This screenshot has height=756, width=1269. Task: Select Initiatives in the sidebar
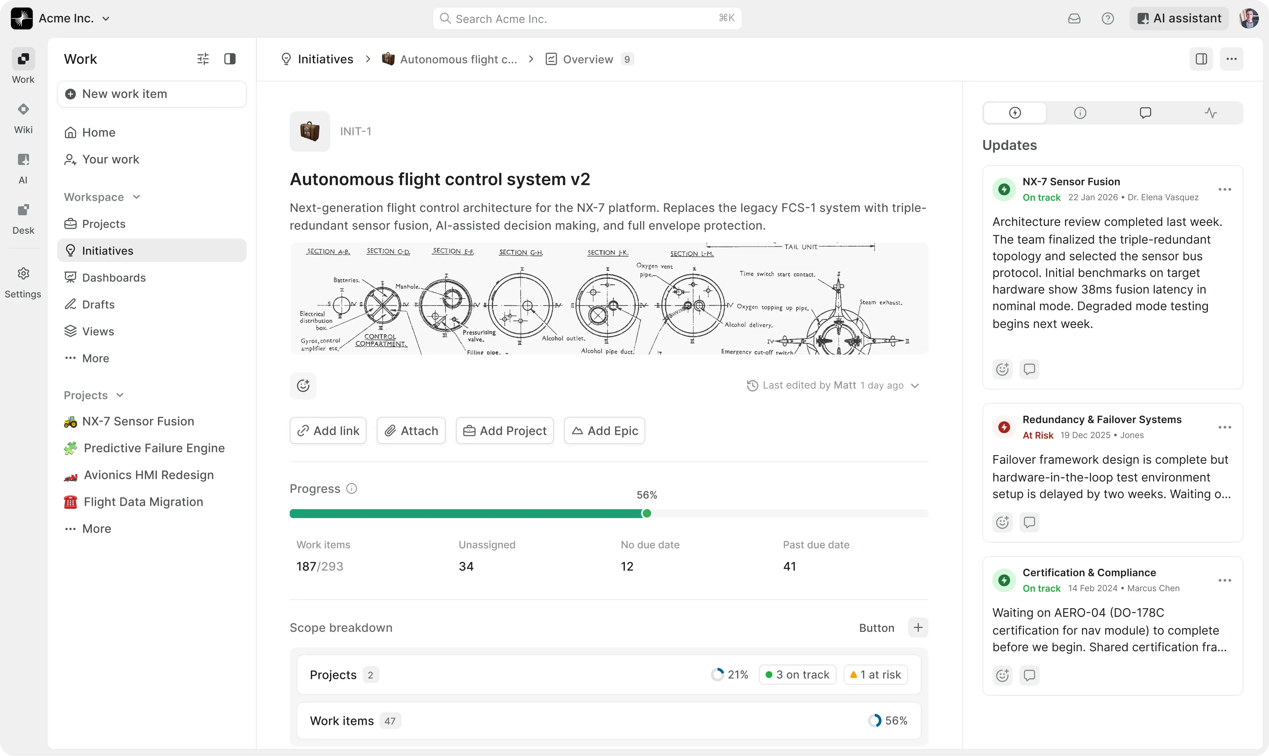152,251
